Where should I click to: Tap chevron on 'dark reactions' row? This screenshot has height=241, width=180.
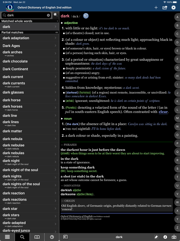coord(56,200)
